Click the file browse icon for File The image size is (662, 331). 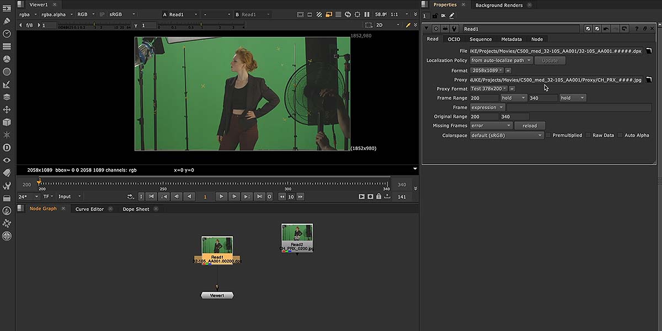click(649, 51)
